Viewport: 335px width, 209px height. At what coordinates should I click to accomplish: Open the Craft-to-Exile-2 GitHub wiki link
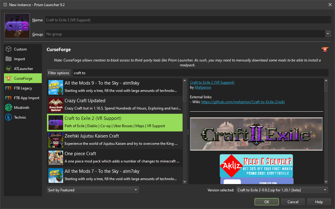[243, 102]
